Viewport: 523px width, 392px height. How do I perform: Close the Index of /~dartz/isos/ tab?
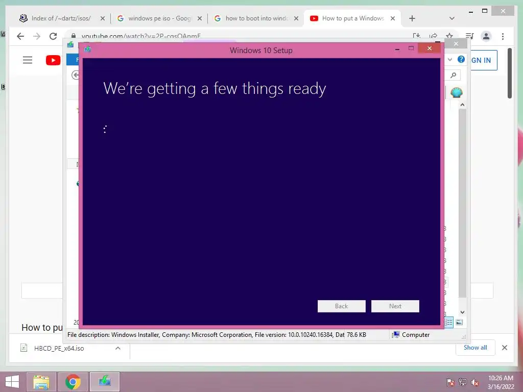(x=102, y=18)
